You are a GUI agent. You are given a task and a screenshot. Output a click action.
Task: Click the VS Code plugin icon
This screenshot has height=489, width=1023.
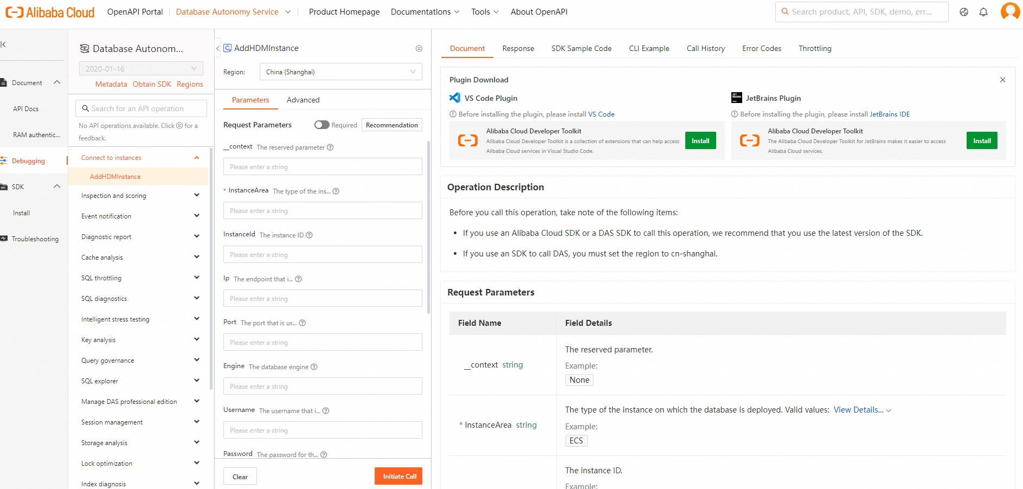click(x=455, y=98)
